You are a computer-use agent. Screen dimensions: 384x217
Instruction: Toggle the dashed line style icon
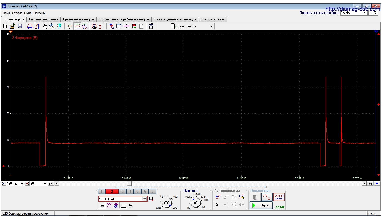coord(123,206)
